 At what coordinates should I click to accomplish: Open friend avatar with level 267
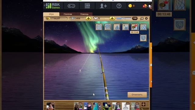(135, 106)
